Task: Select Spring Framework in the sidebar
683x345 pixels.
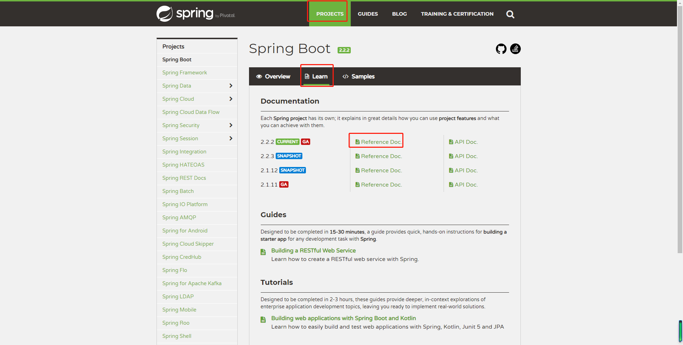Action: (185, 73)
